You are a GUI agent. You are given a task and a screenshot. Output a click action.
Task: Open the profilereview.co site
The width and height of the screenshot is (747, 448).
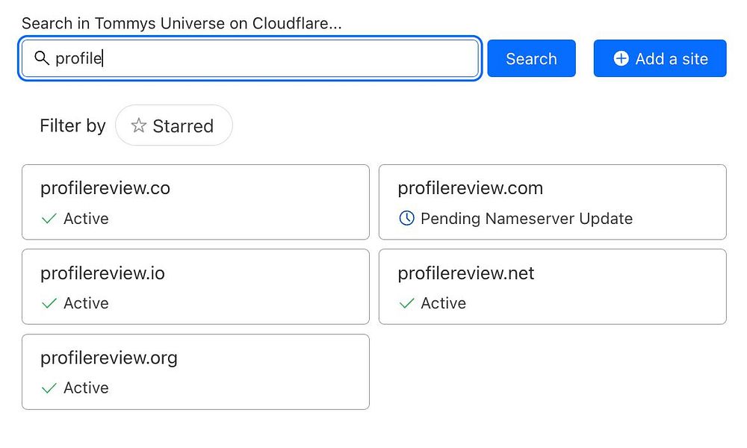coord(105,188)
